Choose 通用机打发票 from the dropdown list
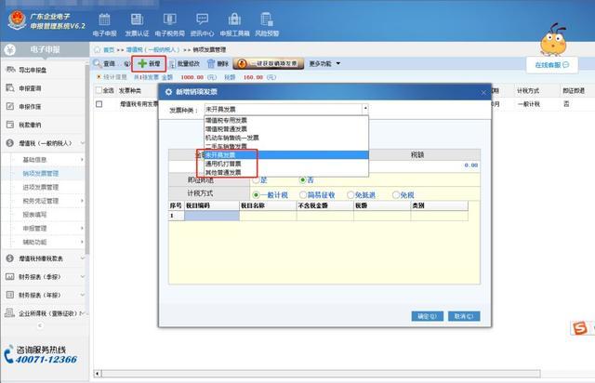This screenshot has width=595, height=383. click(x=221, y=164)
